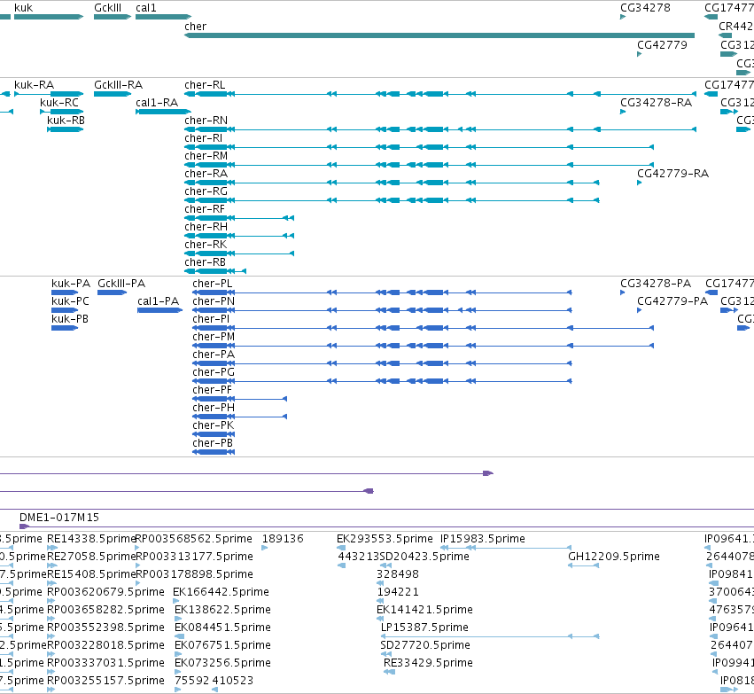This screenshot has width=754, height=694.
Task: Select the EK073256.5prime EST label
Action: coord(222,663)
